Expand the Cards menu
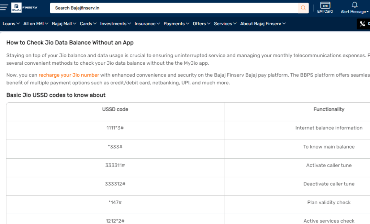 tap(88, 23)
